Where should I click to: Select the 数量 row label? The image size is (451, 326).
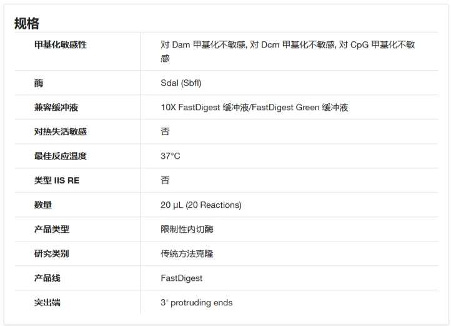click(43, 205)
